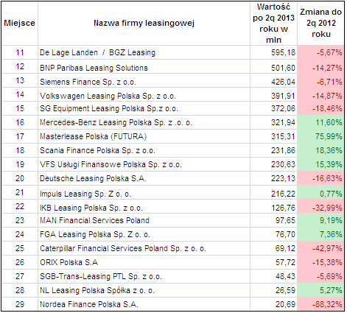
Task: Select the 'Volkswagen Leasing Polska Sp. z o.o.' cell
Action: point(144,94)
